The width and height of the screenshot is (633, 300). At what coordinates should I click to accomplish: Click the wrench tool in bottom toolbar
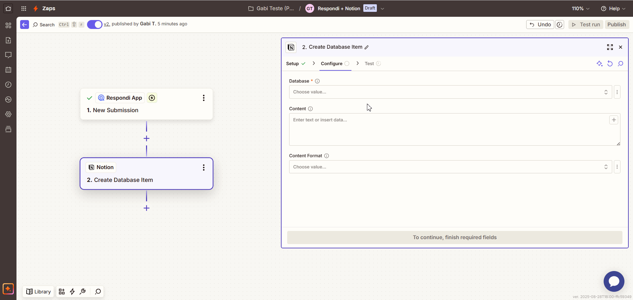(x=83, y=291)
